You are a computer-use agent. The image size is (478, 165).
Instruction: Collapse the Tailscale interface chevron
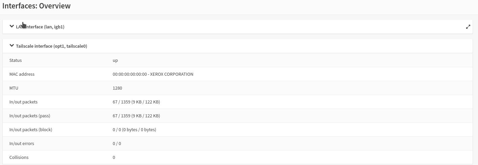[12, 46]
